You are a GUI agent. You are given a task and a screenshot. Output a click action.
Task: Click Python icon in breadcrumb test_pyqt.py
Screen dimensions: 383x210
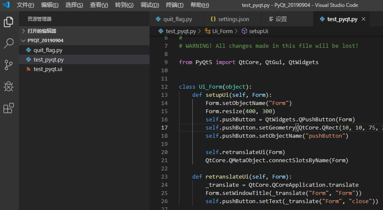pyautogui.click(x=161, y=31)
